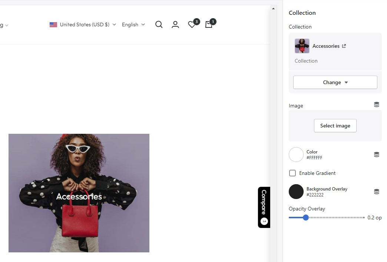Expand the United States (USD $) selector
The image size is (387, 262).
(x=83, y=24)
